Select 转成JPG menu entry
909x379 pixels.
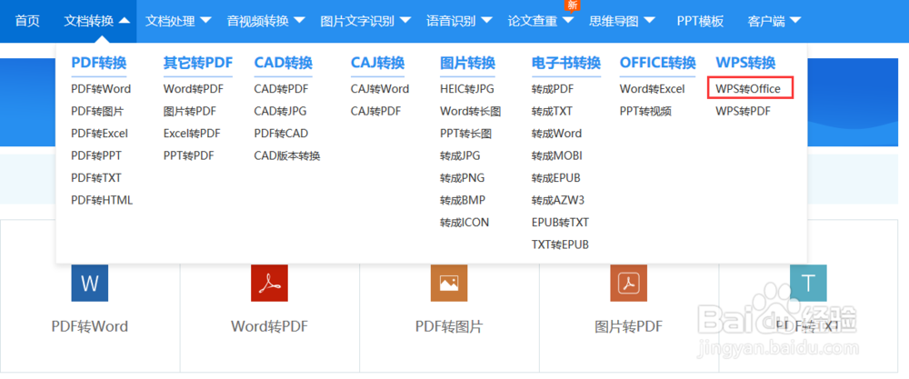point(460,155)
